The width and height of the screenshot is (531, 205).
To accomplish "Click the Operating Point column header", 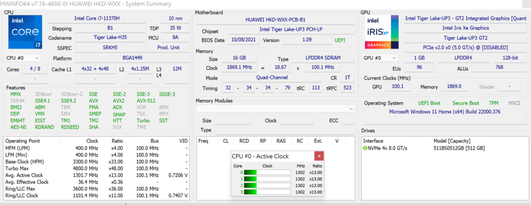I will [x=22, y=141].
